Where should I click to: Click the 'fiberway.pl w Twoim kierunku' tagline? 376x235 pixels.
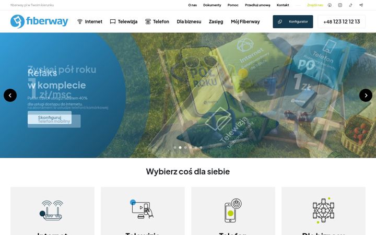click(x=32, y=5)
